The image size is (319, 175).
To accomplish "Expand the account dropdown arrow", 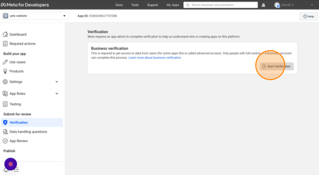I will [x=312, y=5].
